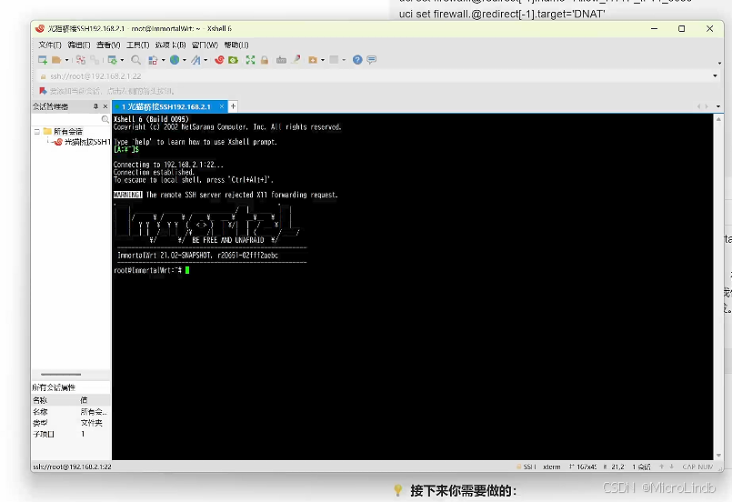This screenshot has width=732, height=502.
Task: Click the blue Help question mark icon
Action: pos(357,60)
